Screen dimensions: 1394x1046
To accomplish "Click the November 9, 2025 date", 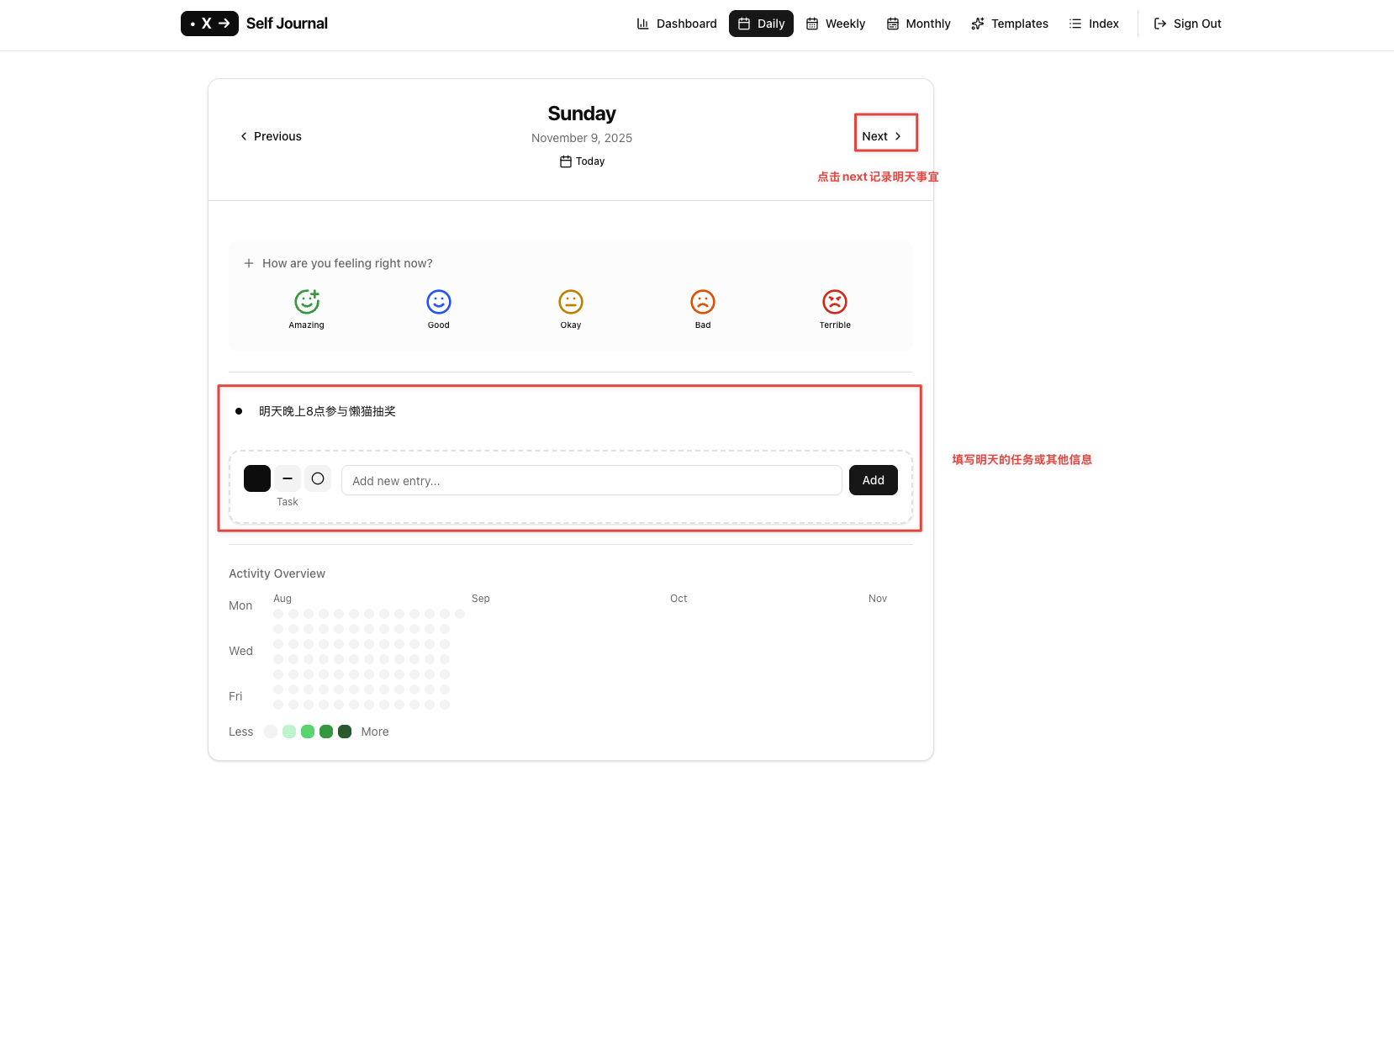I will pyautogui.click(x=582, y=138).
